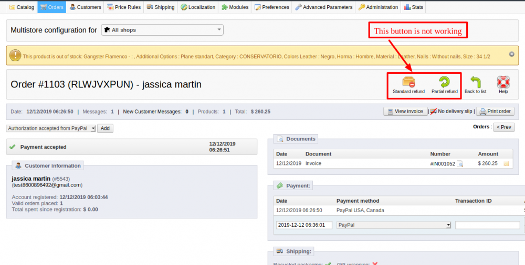The height and width of the screenshot is (265, 525).
Task: Click the customer email address link
Action: tap(47, 185)
